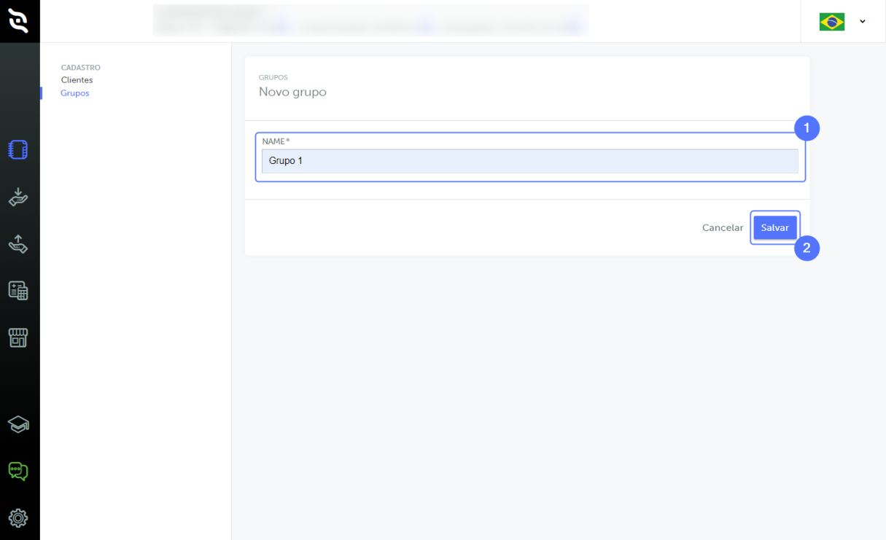Screen dimensions: 886x540
Task: Click the numbered badge 1 marker
Action: [807, 128]
